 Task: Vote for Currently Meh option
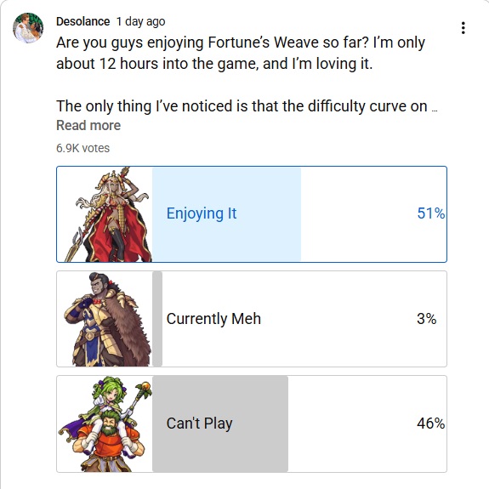click(x=252, y=319)
